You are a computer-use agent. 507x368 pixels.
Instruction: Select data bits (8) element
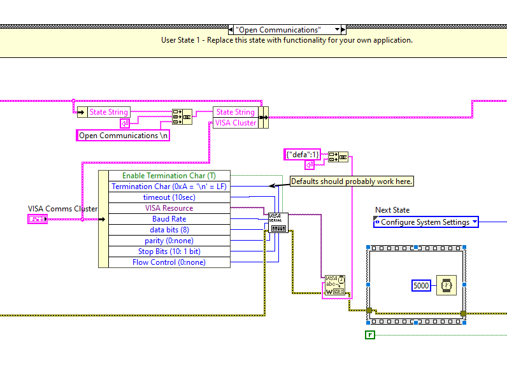point(169,230)
